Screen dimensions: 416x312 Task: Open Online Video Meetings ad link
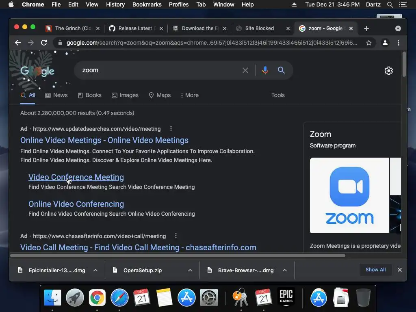[x=104, y=140]
